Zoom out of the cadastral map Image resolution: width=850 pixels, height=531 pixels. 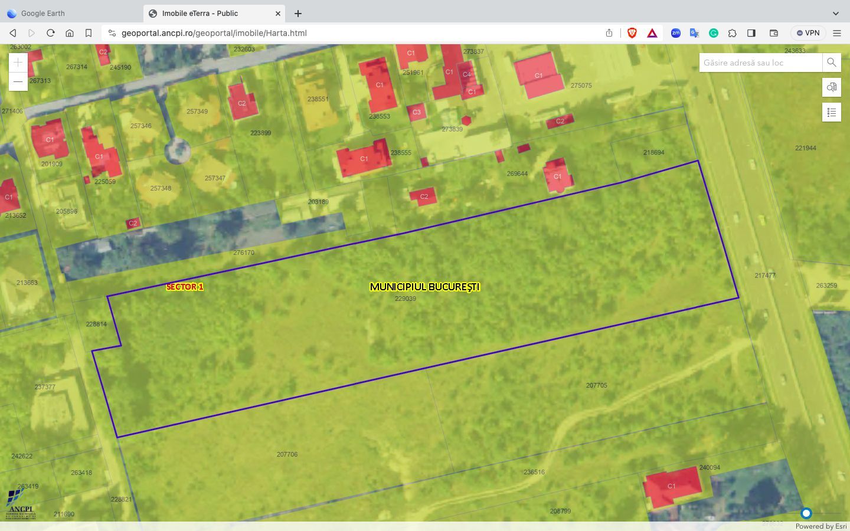click(18, 81)
